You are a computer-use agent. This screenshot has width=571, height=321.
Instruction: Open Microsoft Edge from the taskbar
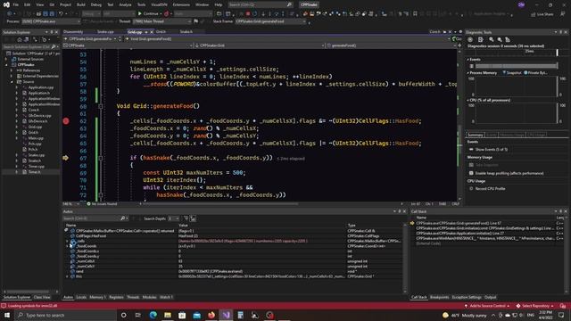point(153,315)
